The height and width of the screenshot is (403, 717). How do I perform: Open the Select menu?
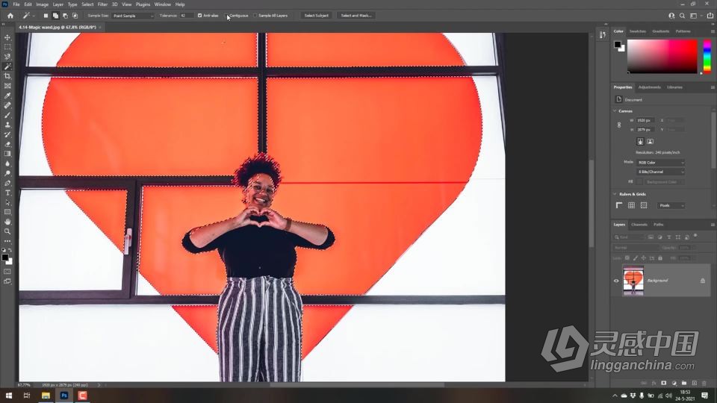pos(87,4)
